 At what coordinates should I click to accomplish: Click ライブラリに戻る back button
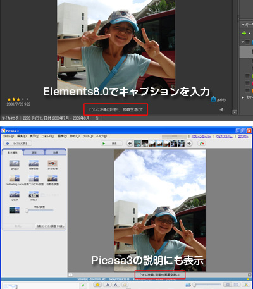(x=18, y=144)
